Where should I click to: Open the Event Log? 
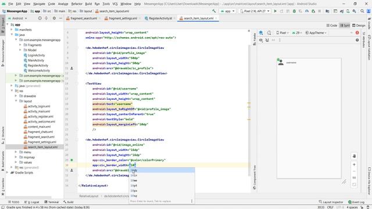point(356,202)
